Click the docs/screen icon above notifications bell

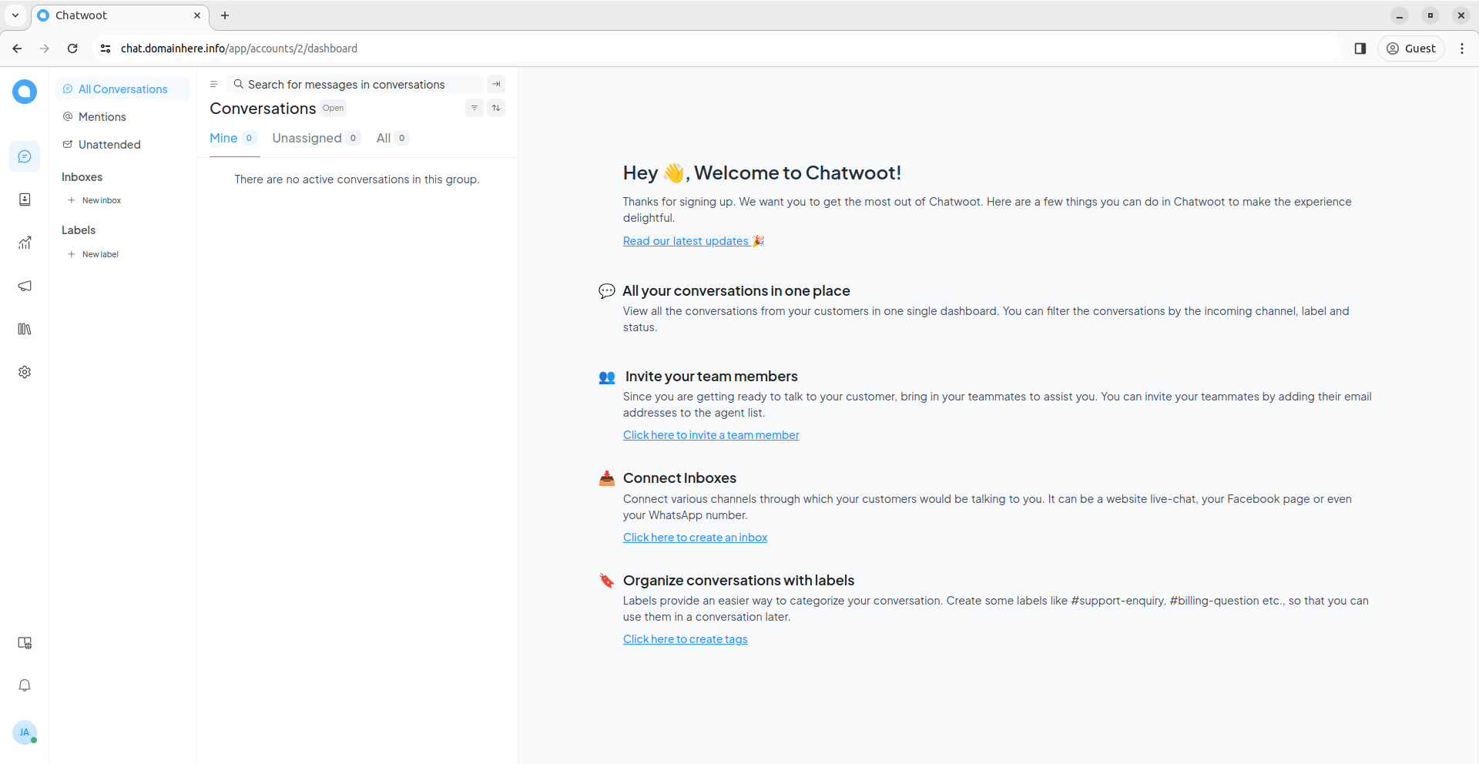pos(25,643)
